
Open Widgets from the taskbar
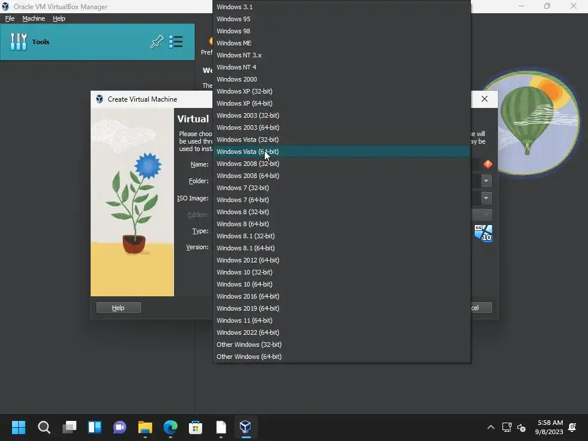95,427
